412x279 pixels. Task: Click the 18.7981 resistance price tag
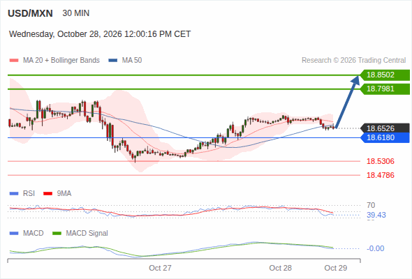[385, 89]
